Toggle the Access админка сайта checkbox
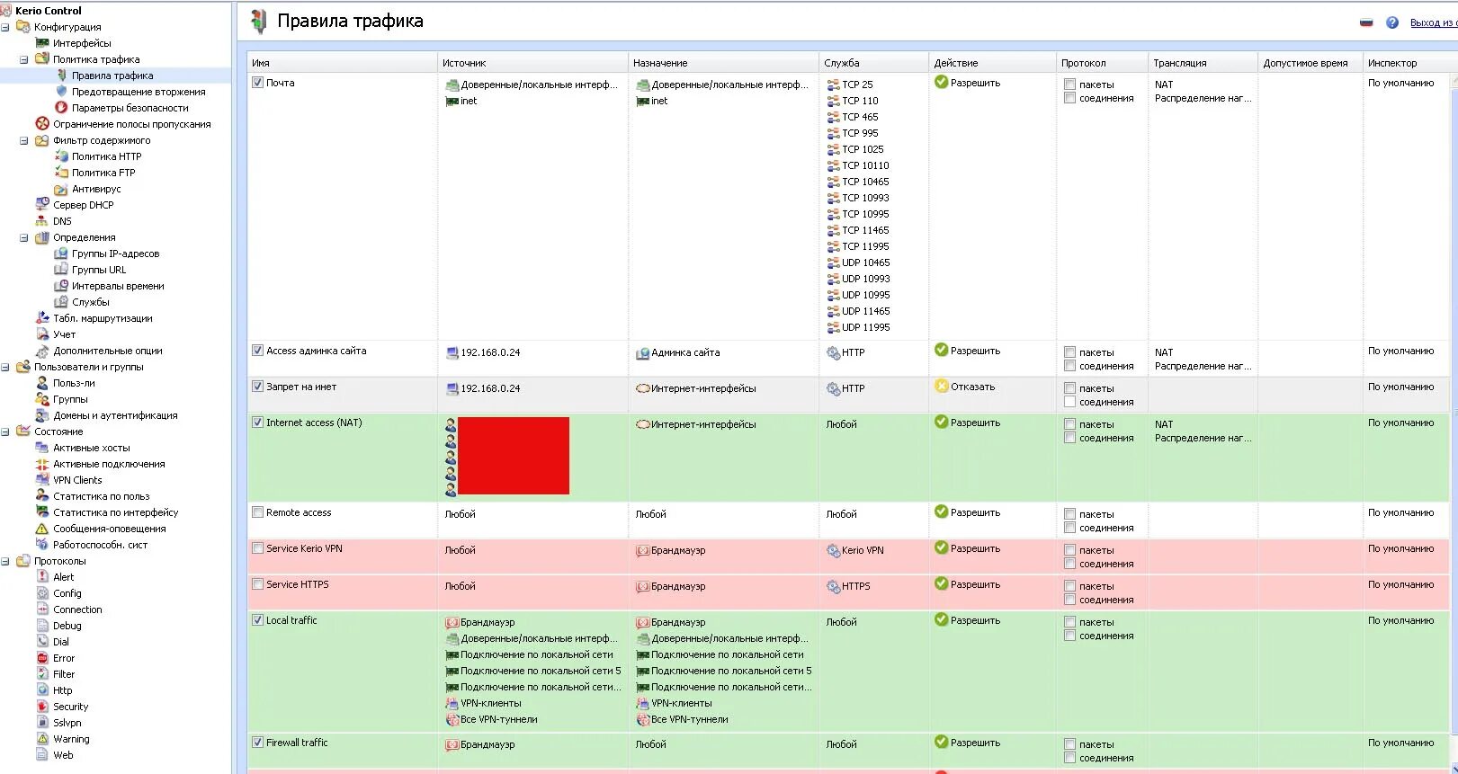The height and width of the screenshot is (774, 1458). pos(258,351)
